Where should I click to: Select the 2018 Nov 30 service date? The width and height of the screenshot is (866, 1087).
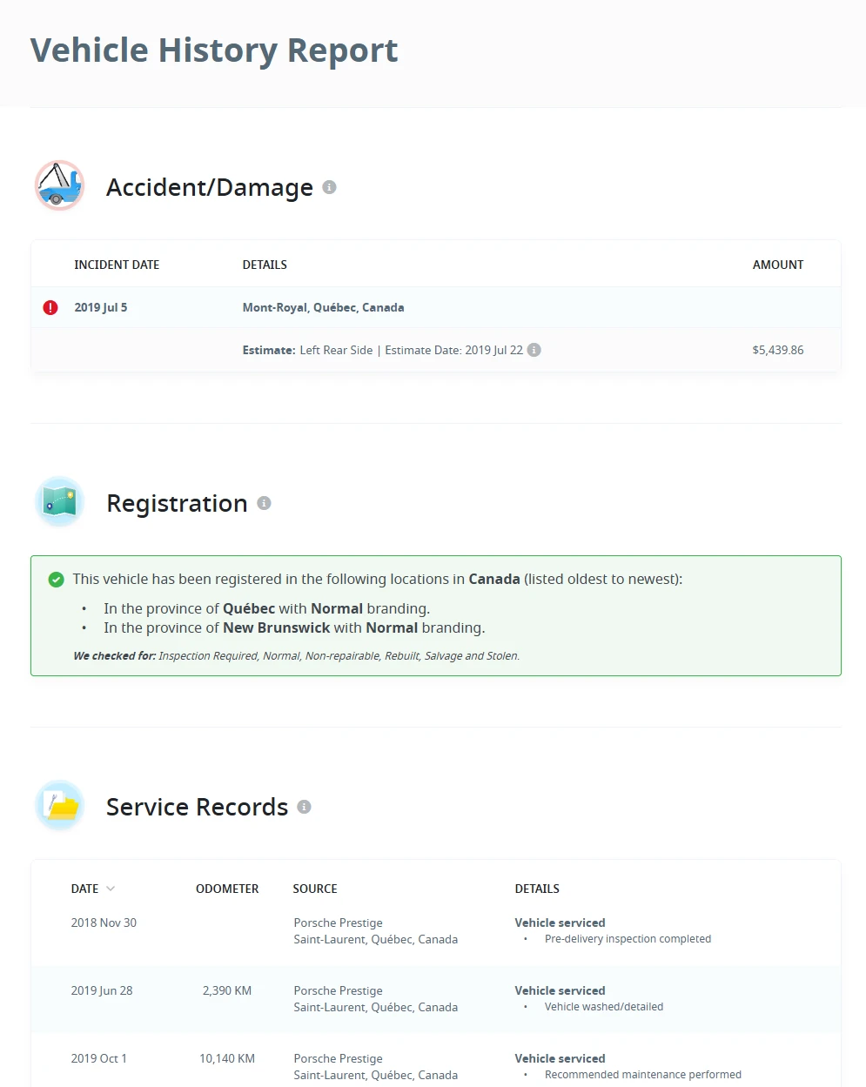(x=104, y=923)
